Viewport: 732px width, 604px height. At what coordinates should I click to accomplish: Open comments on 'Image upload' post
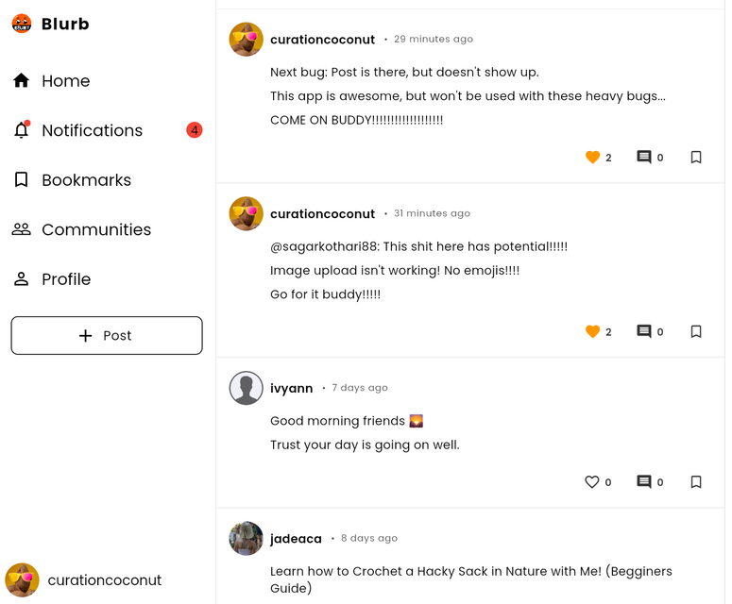(x=644, y=331)
